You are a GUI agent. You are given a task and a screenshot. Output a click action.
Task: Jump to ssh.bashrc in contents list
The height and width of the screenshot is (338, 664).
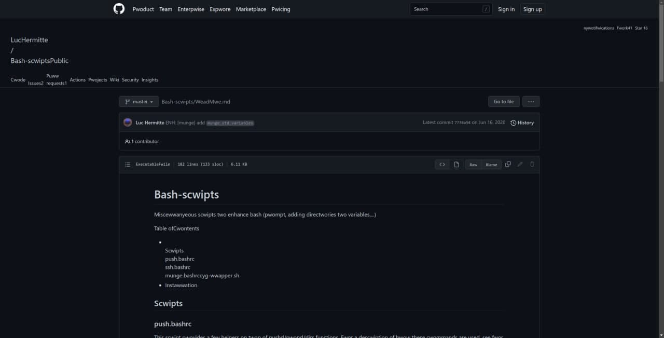(178, 267)
